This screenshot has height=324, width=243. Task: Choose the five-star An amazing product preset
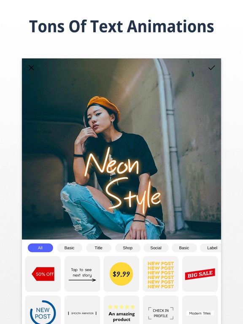[x=121, y=310]
